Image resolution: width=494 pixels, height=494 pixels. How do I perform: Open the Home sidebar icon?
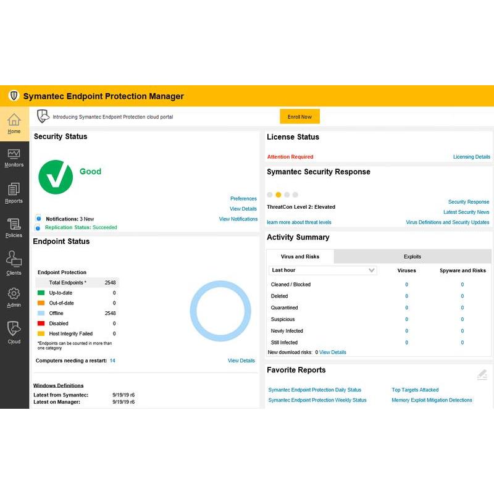point(14,120)
